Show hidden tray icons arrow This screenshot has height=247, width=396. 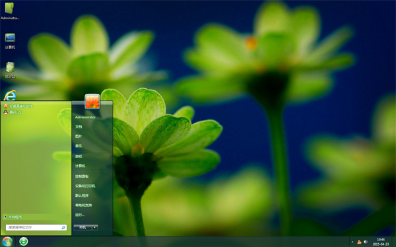352,242
